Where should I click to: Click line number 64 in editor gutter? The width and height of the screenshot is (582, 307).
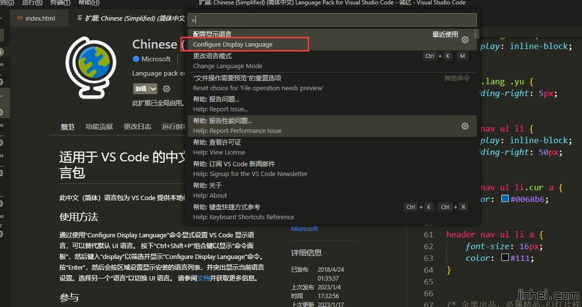coord(429,270)
